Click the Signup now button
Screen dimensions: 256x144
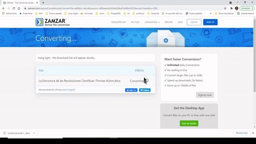(205, 95)
